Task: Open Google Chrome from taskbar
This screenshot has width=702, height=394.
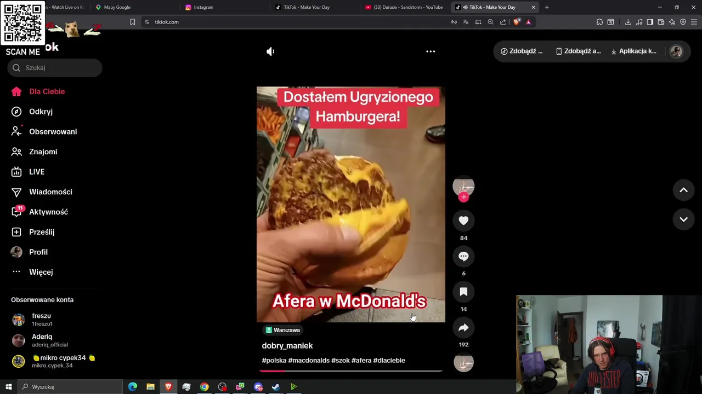Action: click(x=204, y=387)
